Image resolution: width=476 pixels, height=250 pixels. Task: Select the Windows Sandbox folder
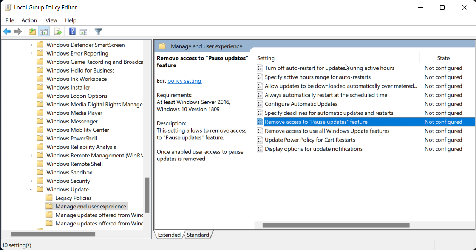[x=69, y=172]
